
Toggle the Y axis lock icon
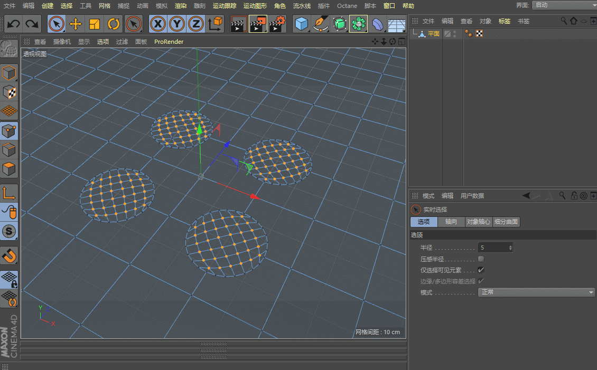(176, 24)
